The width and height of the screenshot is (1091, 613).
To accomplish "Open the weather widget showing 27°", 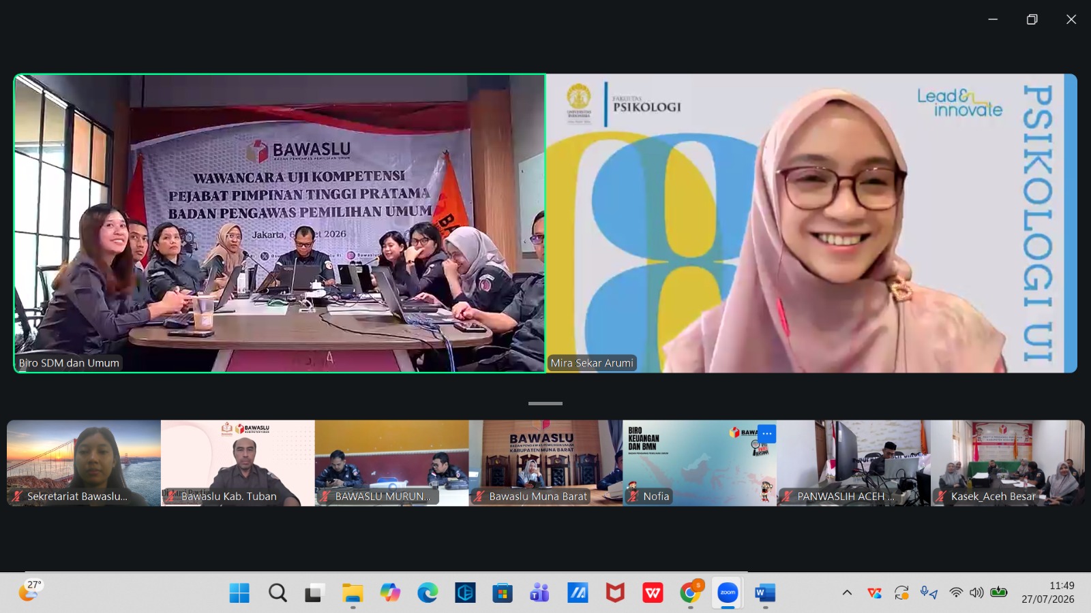I will (30, 591).
